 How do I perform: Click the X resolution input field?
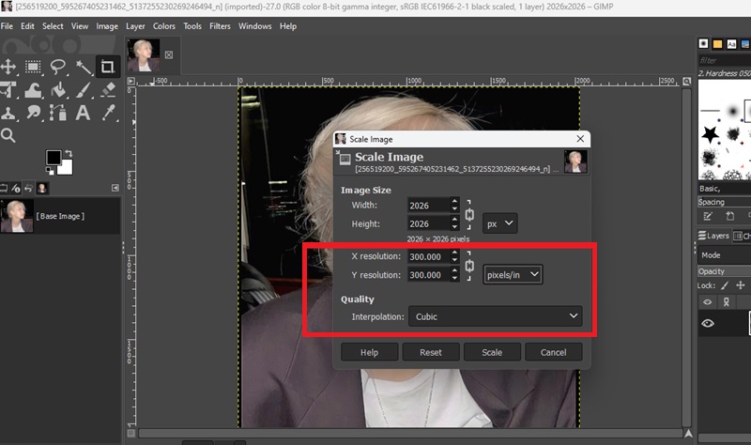coord(428,256)
